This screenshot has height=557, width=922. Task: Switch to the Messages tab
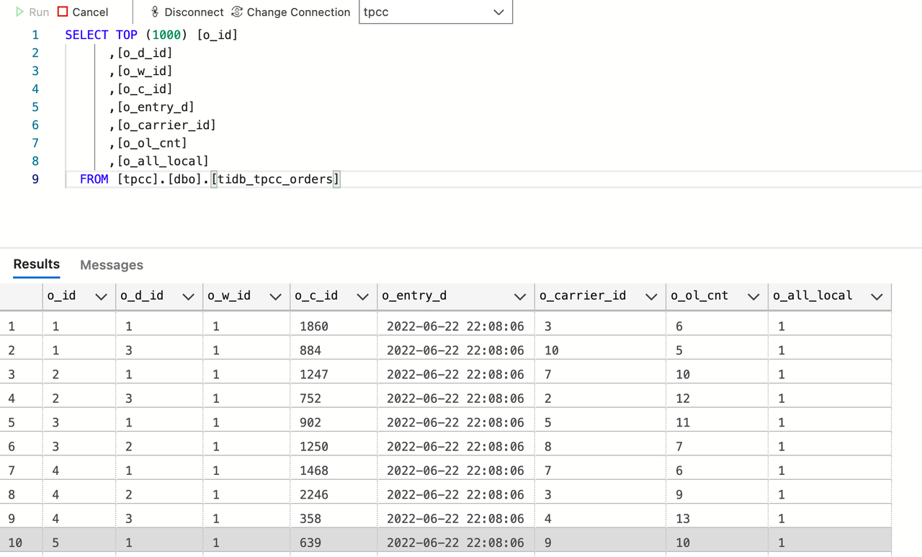pyautogui.click(x=112, y=265)
